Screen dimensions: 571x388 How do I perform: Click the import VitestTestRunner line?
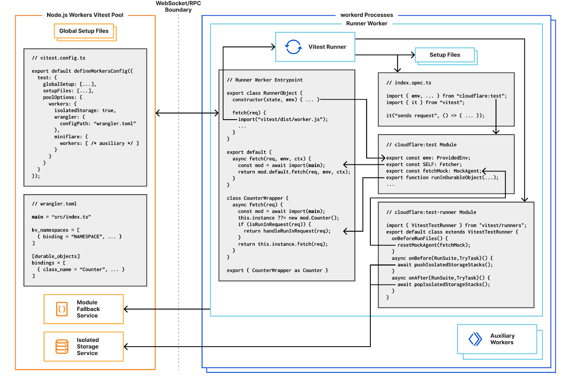456,226
